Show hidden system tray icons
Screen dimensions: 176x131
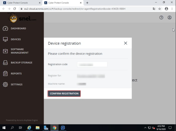[145, 128]
